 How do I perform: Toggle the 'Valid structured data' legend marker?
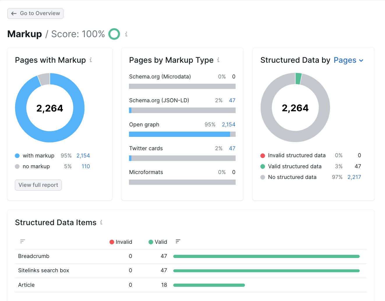(x=262, y=166)
